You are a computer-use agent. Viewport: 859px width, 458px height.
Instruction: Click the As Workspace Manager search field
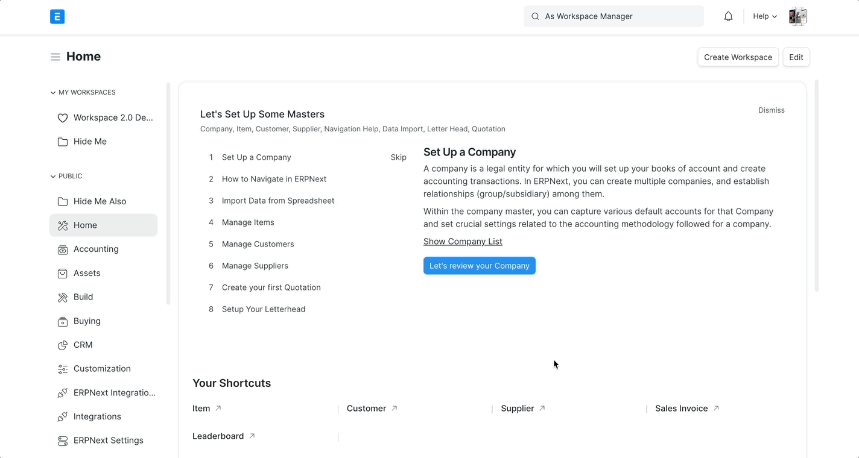tap(613, 16)
